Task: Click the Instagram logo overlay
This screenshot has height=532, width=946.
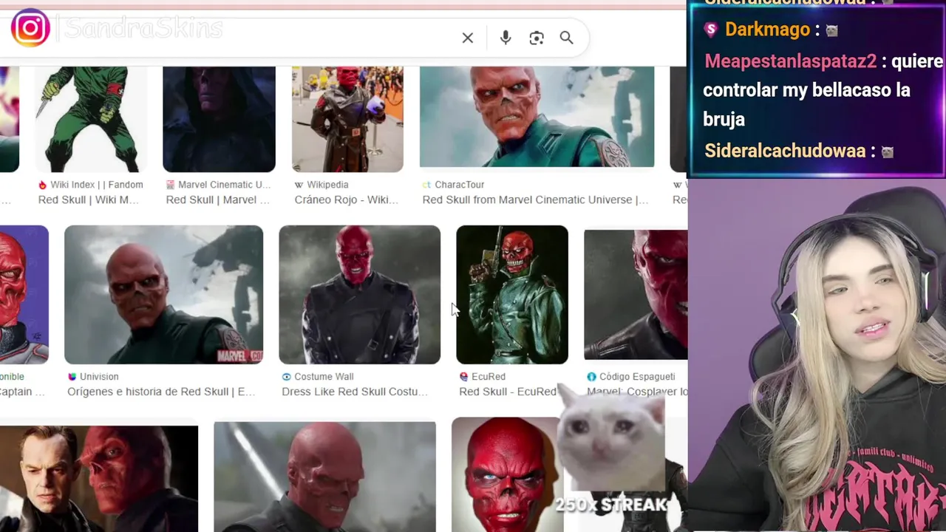Action: coord(30,28)
